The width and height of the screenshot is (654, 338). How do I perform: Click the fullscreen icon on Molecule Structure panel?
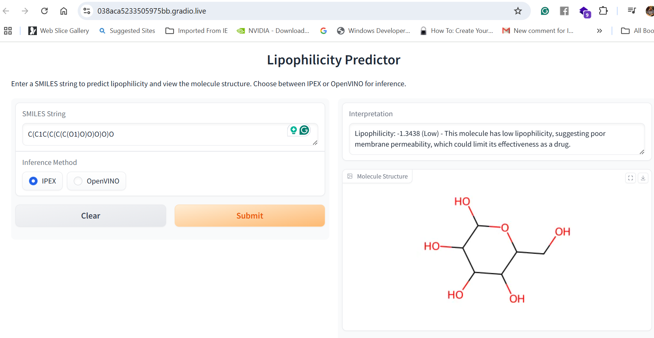(x=630, y=178)
